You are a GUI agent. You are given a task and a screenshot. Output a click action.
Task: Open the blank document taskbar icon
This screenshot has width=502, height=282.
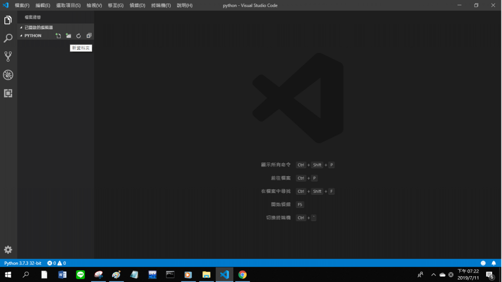(44, 275)
